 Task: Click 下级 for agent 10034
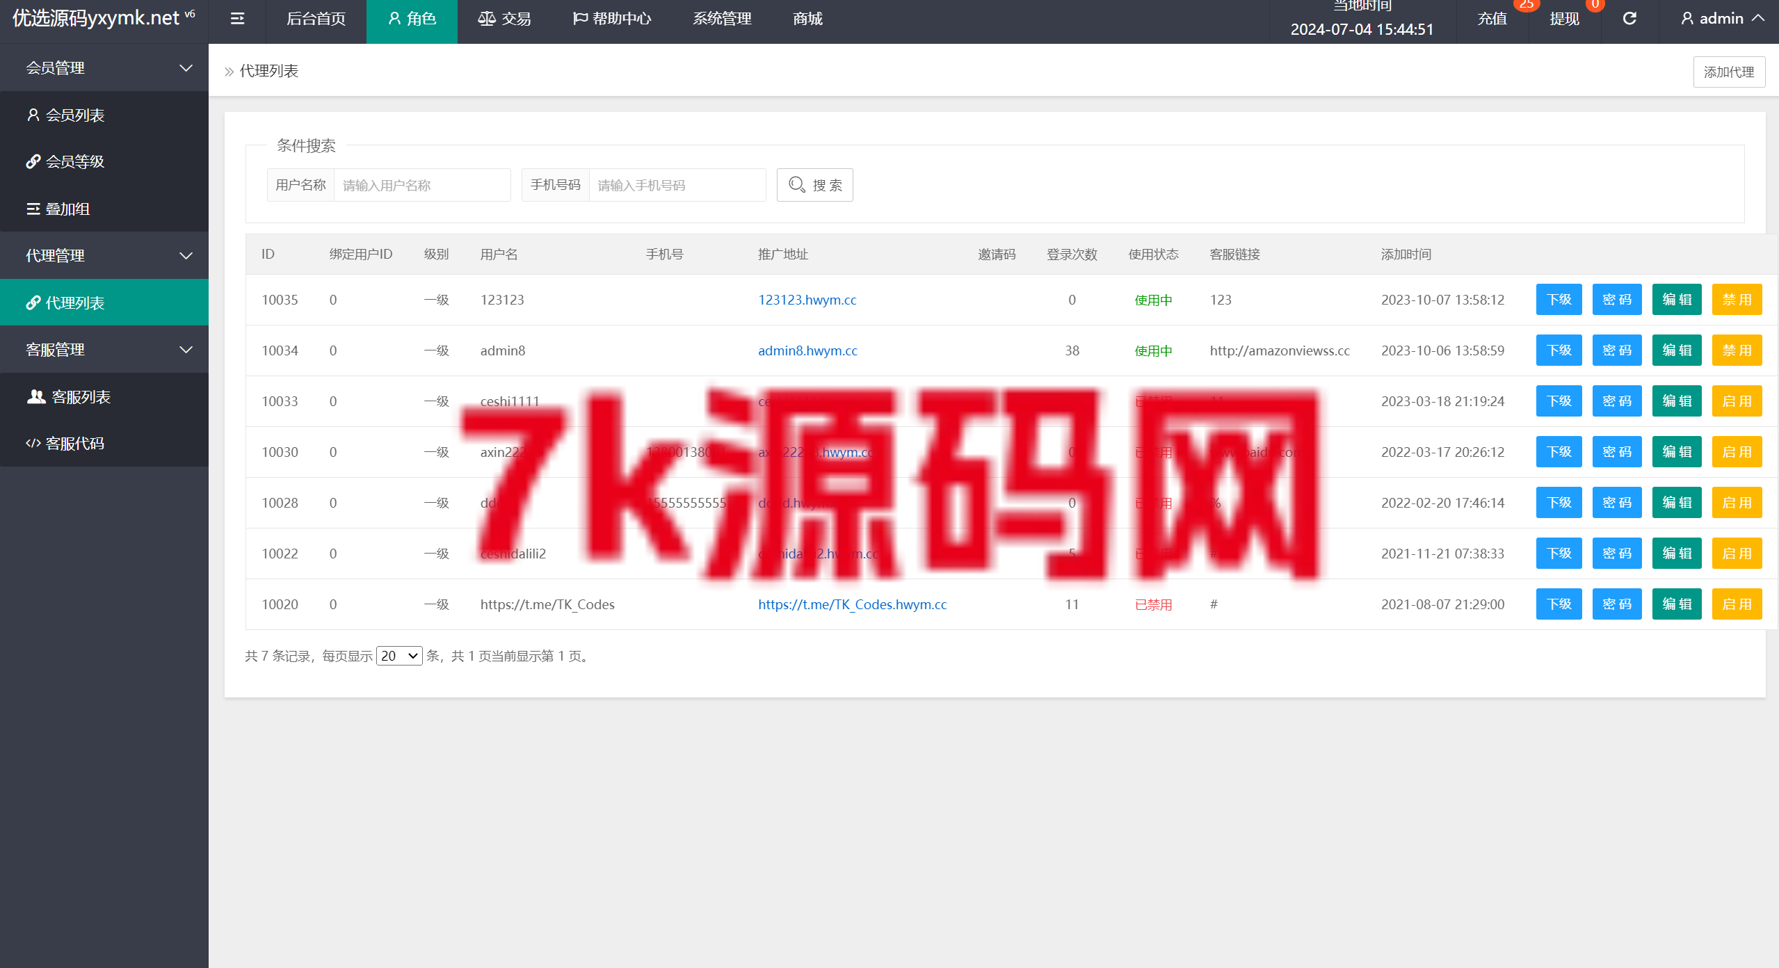[1559, 350]
